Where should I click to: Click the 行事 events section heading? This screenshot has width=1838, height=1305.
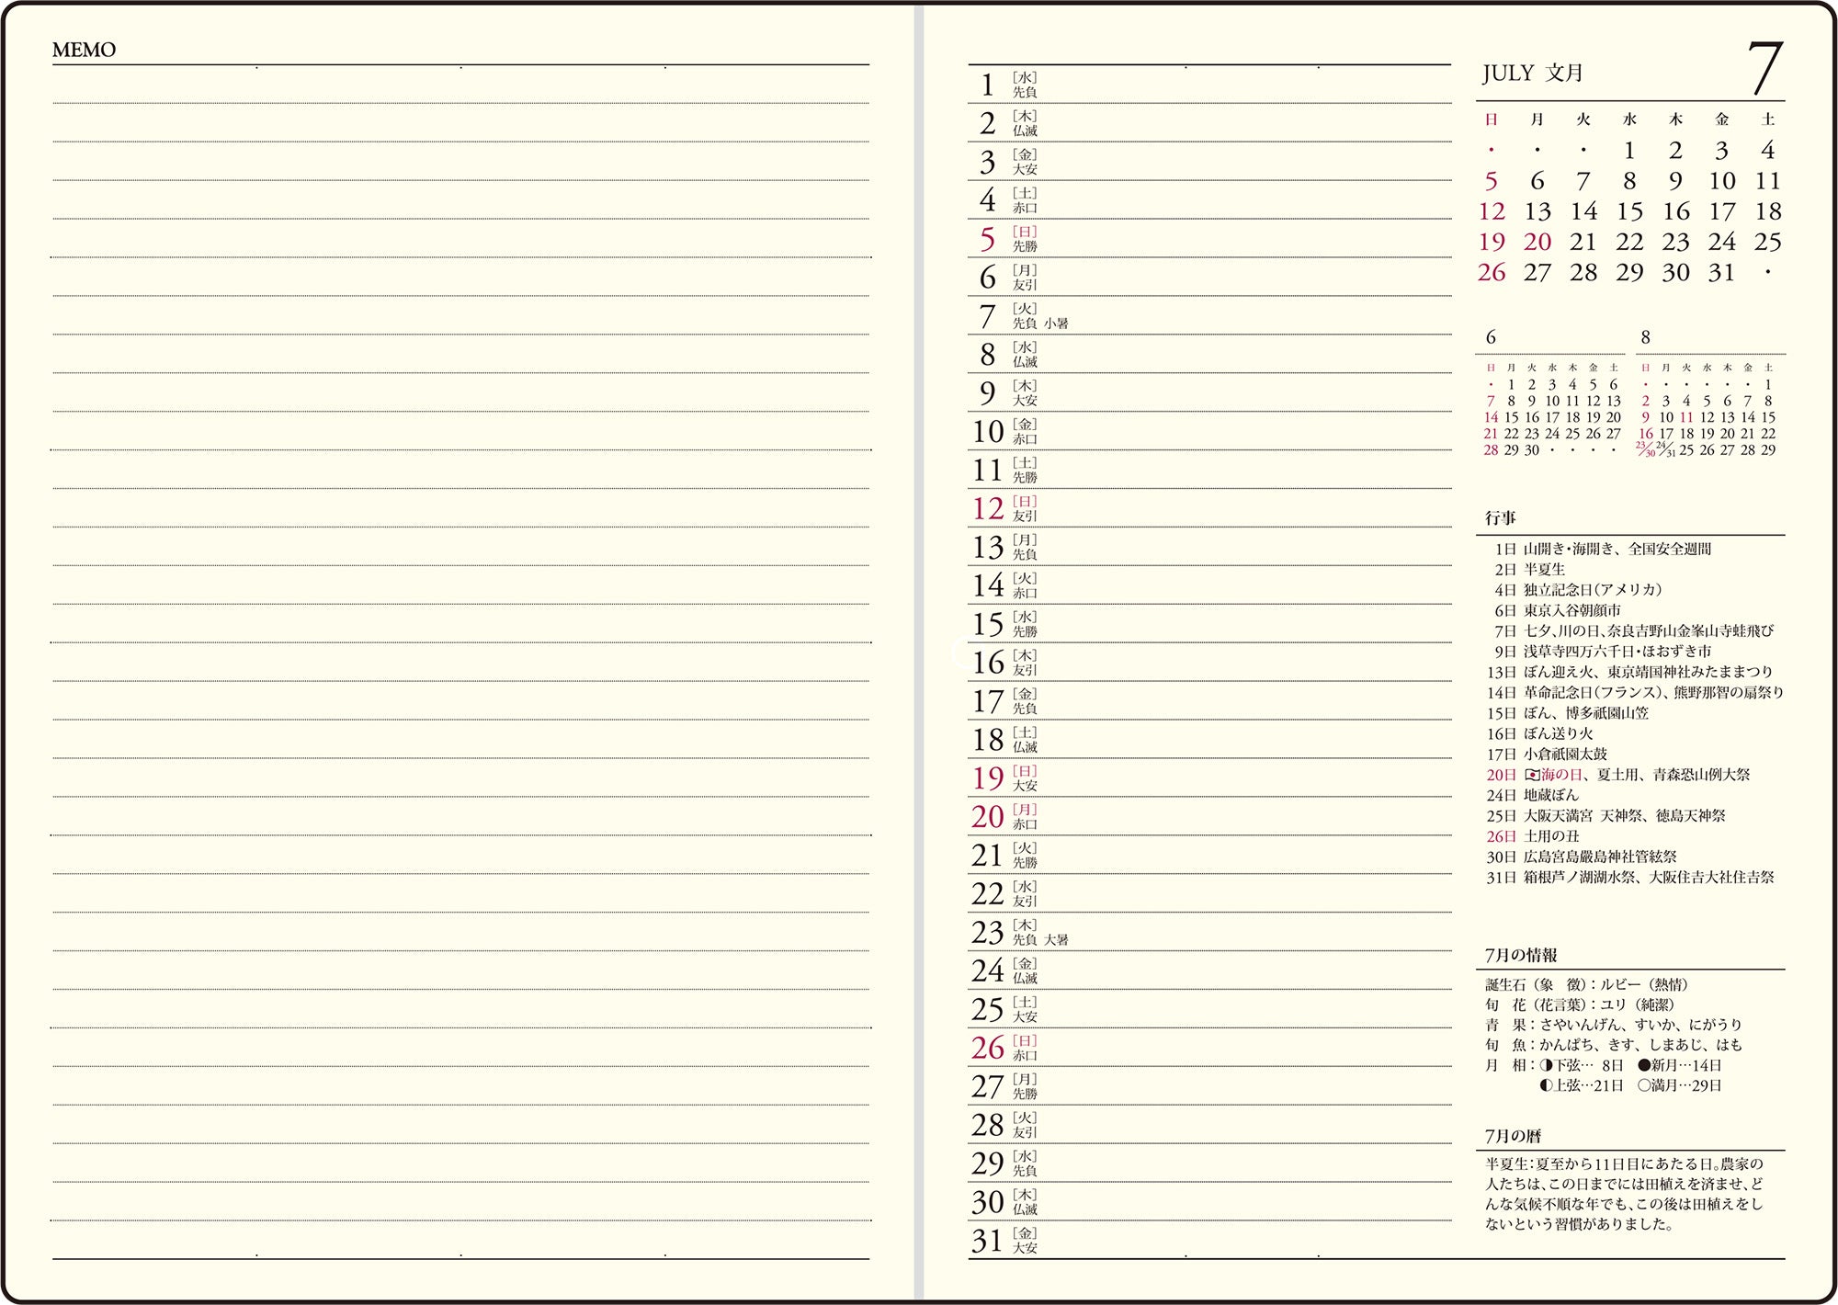pyautogui.click(x=1501, y=518)
